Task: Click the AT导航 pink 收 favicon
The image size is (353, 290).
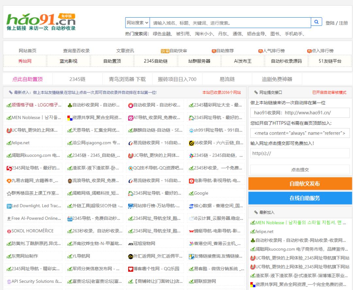Action: [x=130, y=118]
